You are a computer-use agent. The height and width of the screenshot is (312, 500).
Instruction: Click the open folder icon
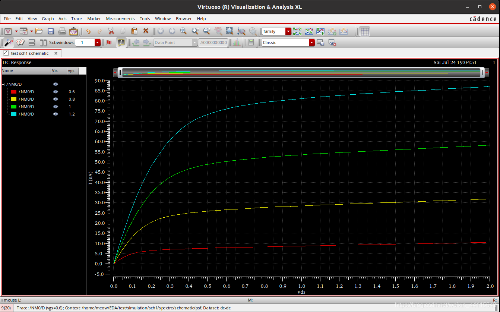point(39,31)
